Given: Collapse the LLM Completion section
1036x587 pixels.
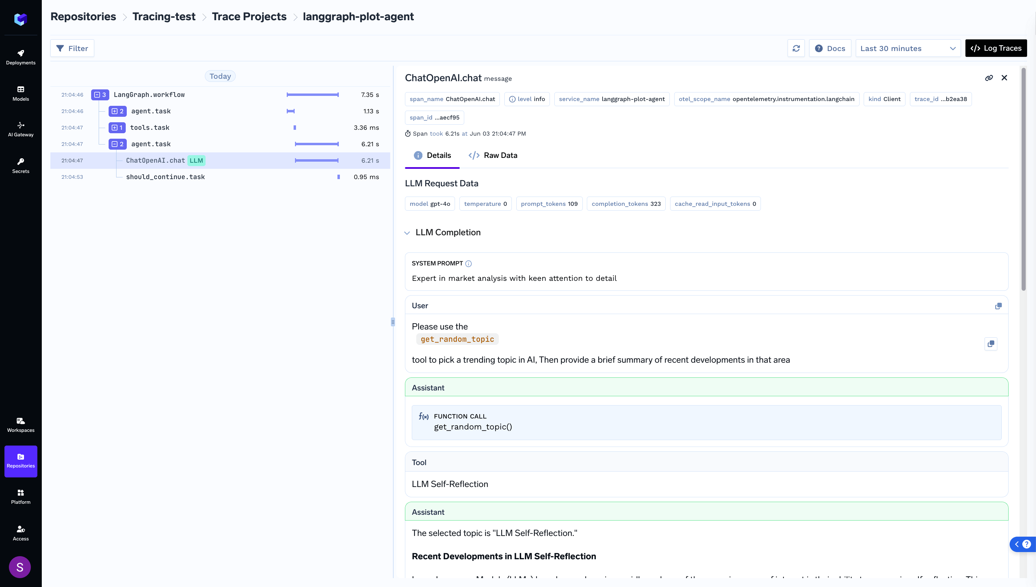Looking at the screenshot, I should click(407, 233).
